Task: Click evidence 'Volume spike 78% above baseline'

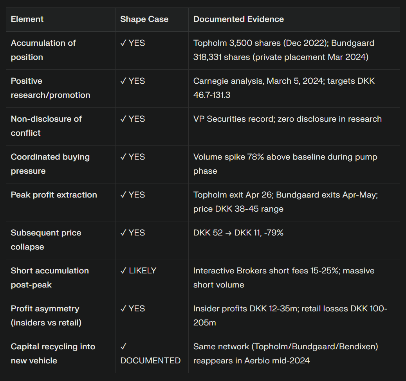Action: [x=260, y=157]
